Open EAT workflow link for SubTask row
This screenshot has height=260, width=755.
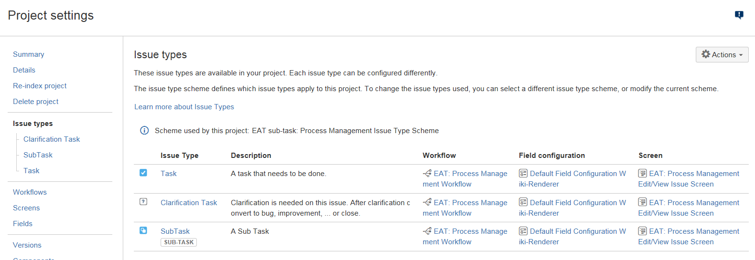465,237
